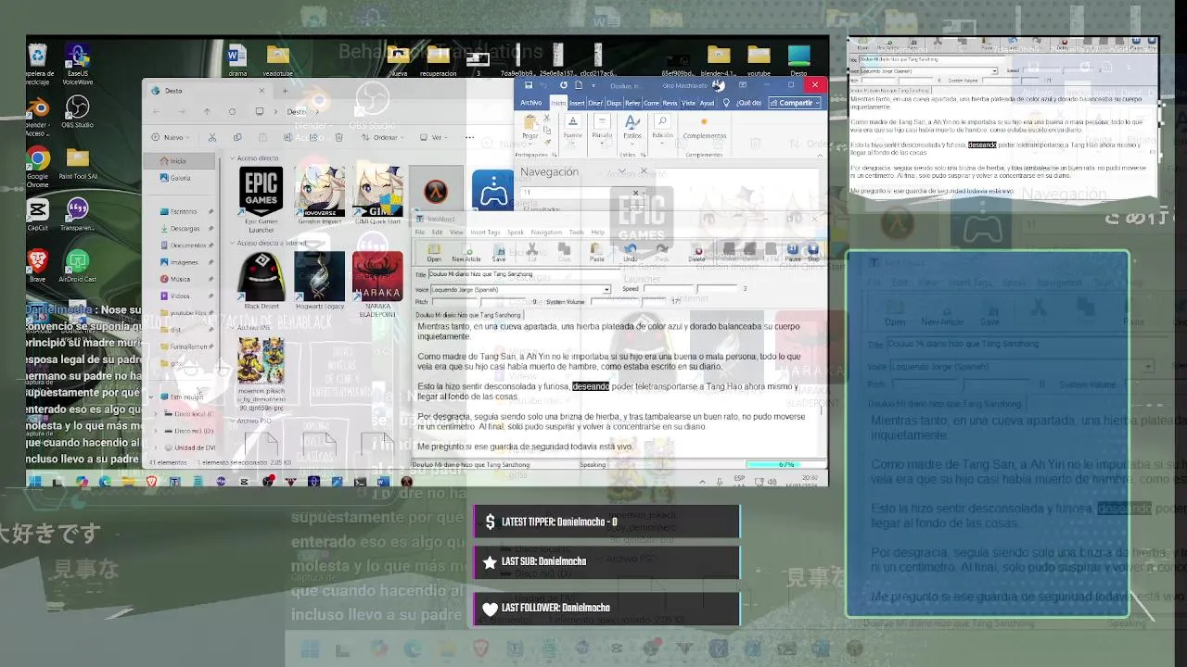Close the Desto tab in File Explorer

pyautogui.click(x=262, y=91)
